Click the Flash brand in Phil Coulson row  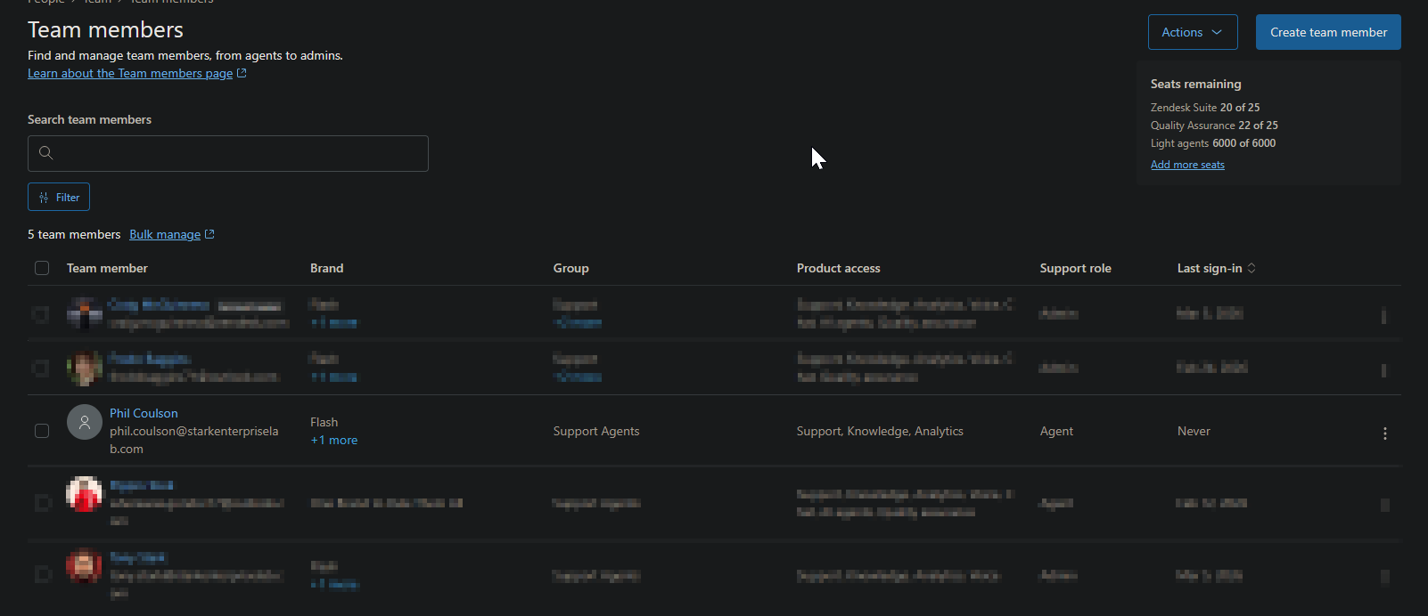pyautogui.click(x=324, y=422)
